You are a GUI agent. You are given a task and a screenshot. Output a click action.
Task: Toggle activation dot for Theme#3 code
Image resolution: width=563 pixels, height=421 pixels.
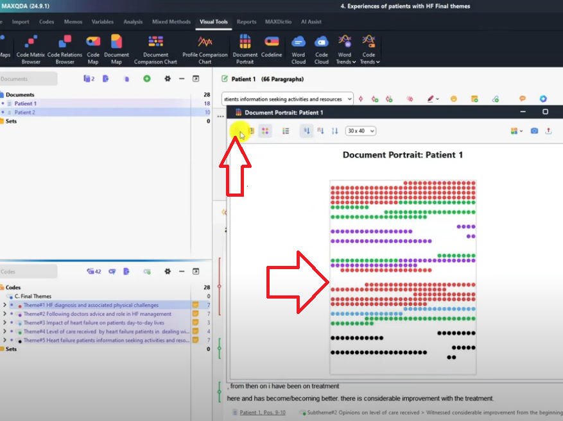(x=12, y=322)
